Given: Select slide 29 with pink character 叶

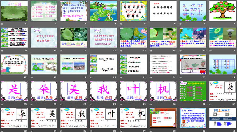Looking at the screenshot, I should [x=133, y=91].
